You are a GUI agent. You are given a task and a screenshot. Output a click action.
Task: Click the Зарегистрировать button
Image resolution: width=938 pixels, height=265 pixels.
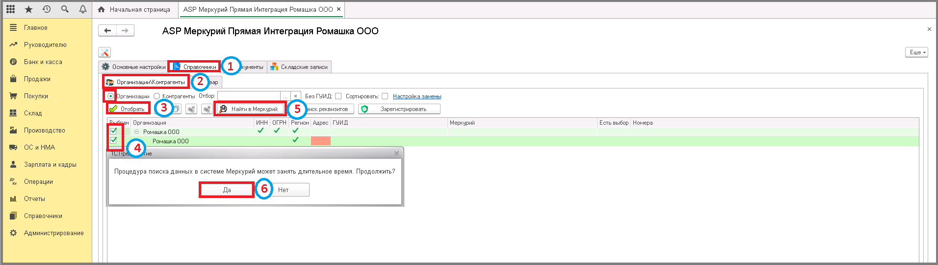coord(399,109)
